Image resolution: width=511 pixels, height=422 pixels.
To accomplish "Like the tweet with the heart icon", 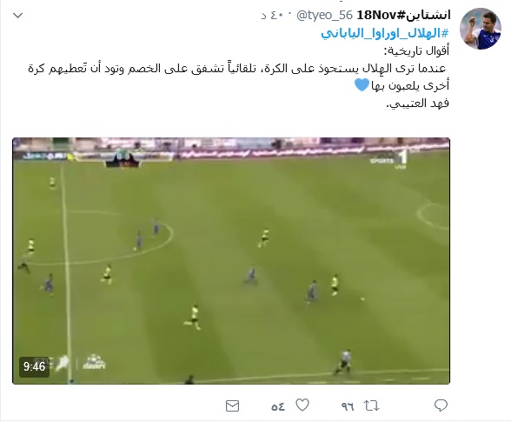I will click(x=302, y=405).
